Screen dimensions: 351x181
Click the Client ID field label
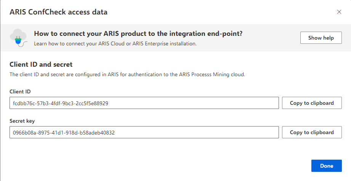click(20, 91)
